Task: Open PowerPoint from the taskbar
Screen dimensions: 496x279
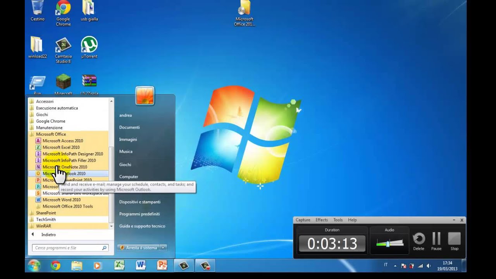Action: coord(162,265)
